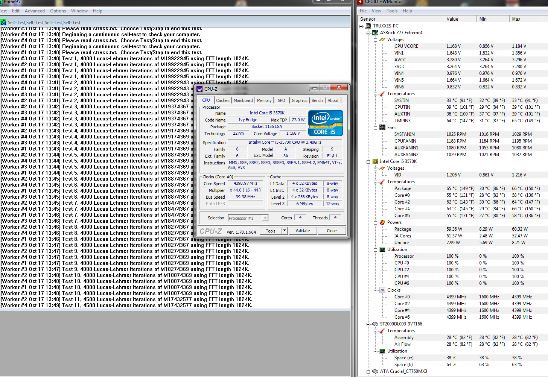Click the TRUXXES-PC computer icon in HWMonitor
The height and width of the screenshot is (377, 548).
(368, 26)
